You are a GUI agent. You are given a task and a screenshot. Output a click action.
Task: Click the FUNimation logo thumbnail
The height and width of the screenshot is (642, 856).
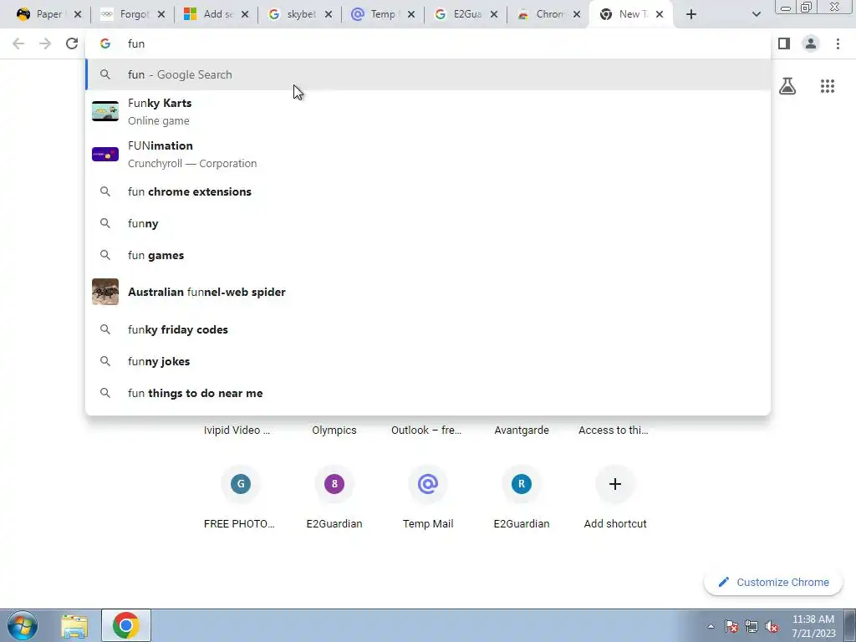105,155
